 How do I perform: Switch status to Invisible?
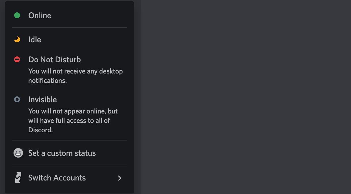tap(42, 99)
